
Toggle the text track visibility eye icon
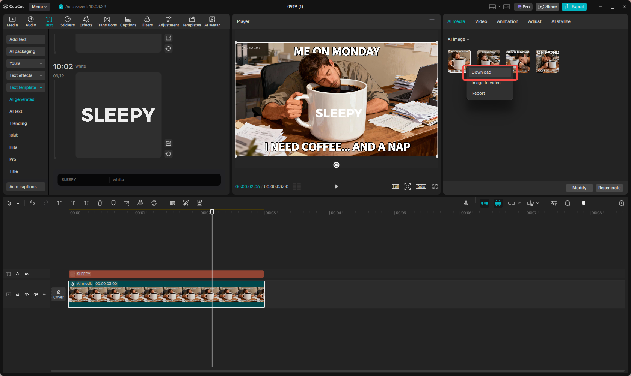click(x=27, y=274)
